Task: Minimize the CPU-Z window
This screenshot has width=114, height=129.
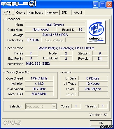Action: (96, 4)
